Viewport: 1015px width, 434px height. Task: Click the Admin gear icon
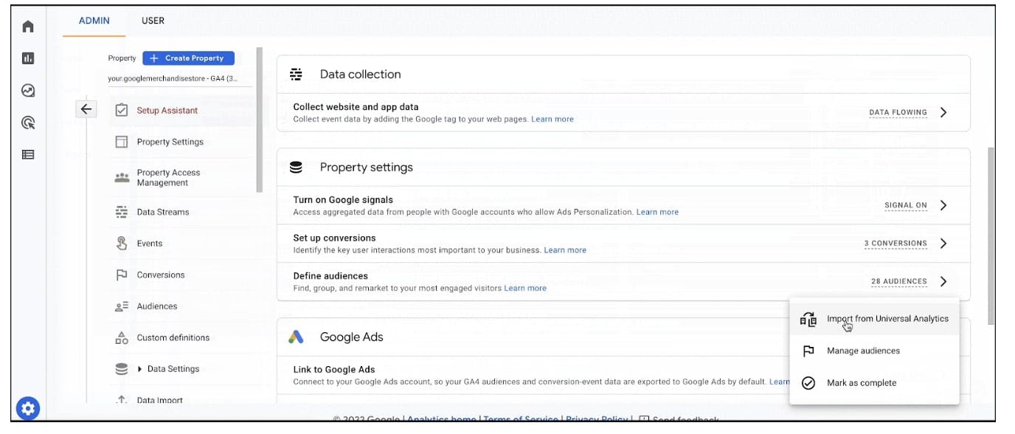pyautogui.click(x=28, y=407)
